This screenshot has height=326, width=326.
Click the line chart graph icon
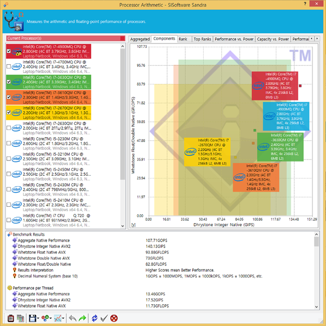[58, 318]
